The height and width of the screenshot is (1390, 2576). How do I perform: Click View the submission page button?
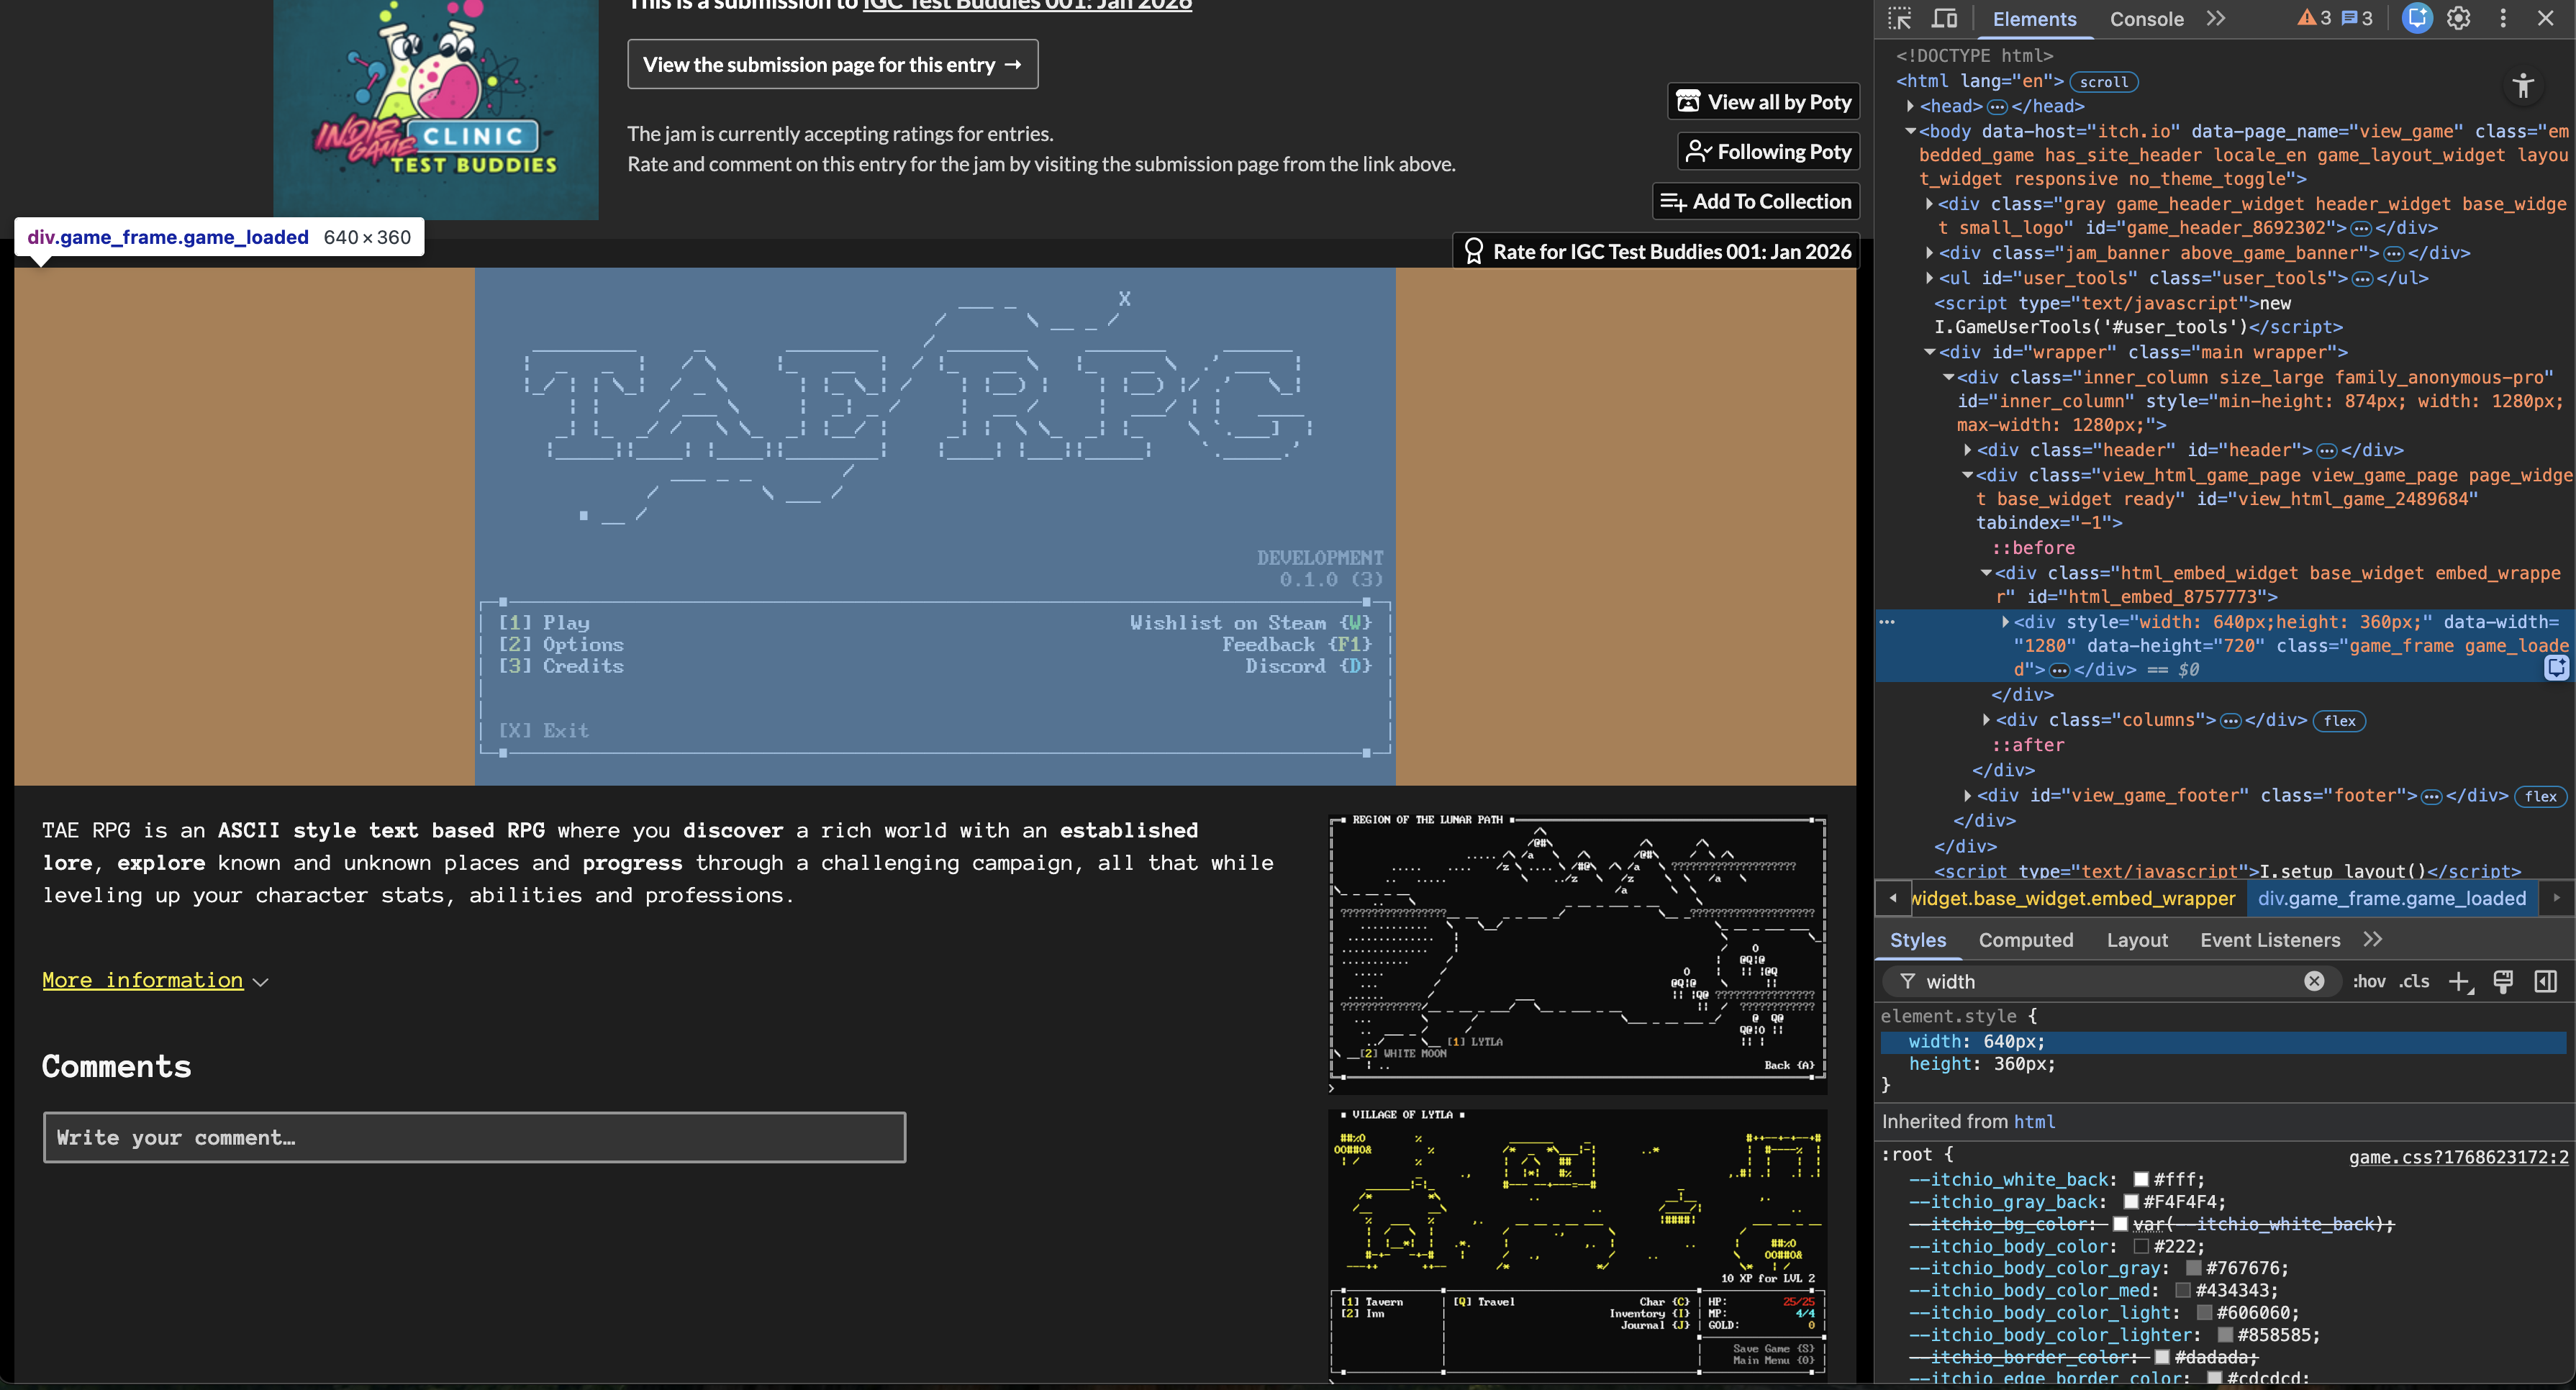tap(832, 65)
